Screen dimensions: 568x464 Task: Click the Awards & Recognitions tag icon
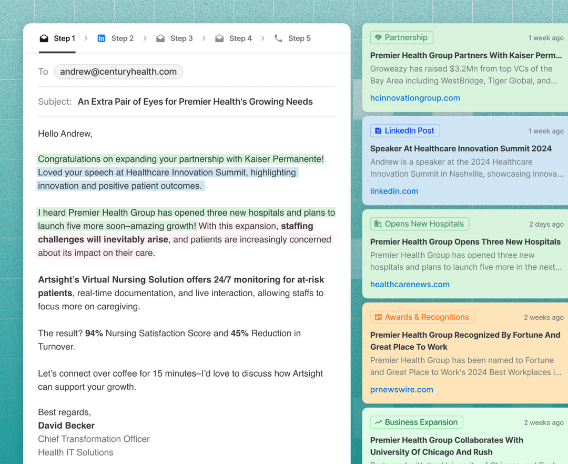(x=378, y=317)
